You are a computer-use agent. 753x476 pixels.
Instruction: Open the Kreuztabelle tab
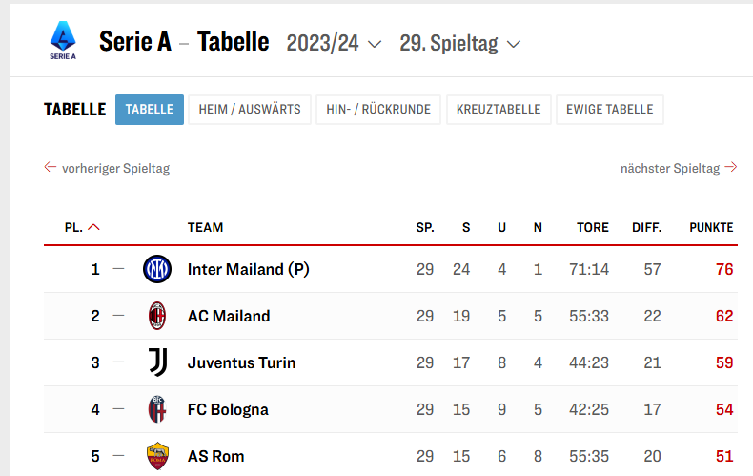pos(499,110)
